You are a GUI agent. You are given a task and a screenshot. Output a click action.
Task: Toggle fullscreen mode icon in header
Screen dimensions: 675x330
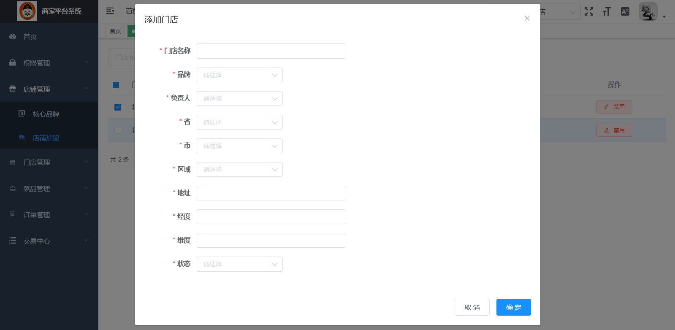pos(589,11)
